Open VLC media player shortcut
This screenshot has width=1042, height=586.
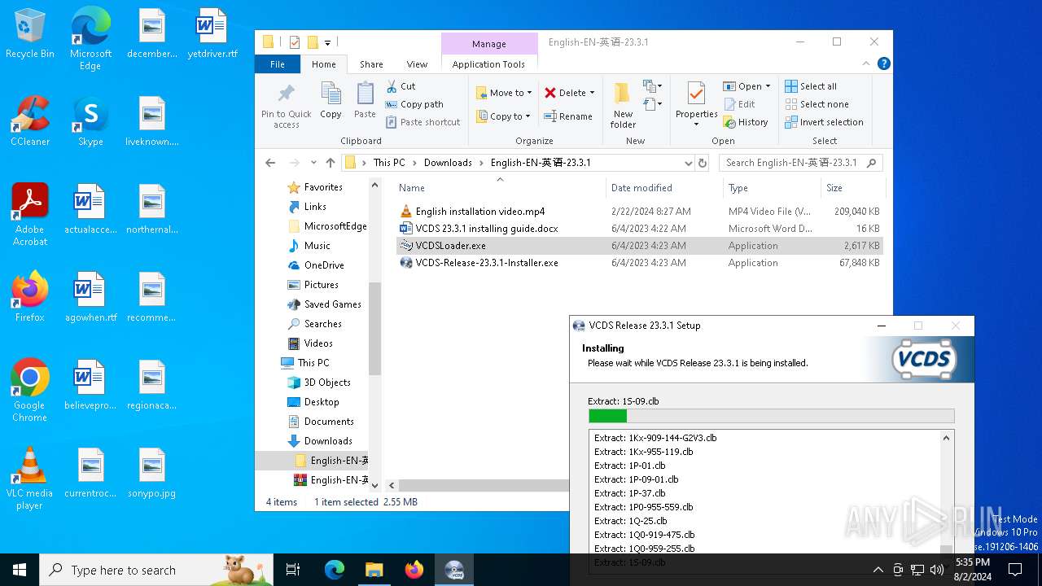pos(29,479)
